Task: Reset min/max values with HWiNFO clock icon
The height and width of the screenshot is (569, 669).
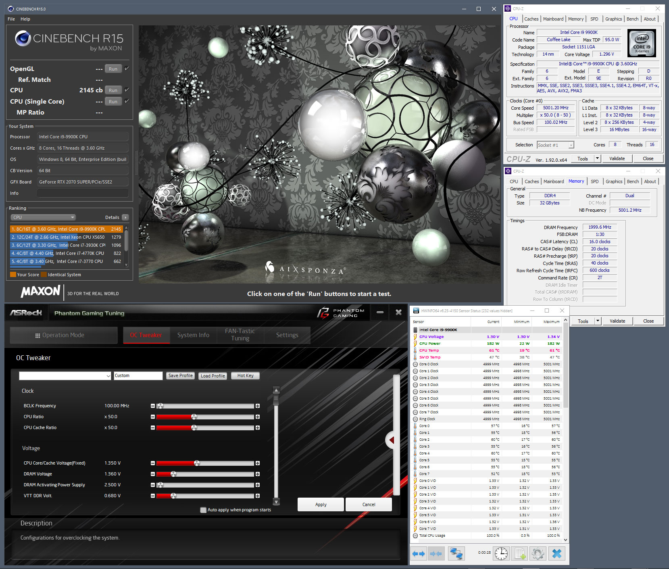Action: coord(501,554)
